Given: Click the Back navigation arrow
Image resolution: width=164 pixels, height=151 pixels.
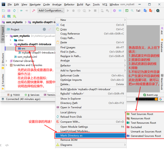Looking at the screenshot, I should point(21,11).
